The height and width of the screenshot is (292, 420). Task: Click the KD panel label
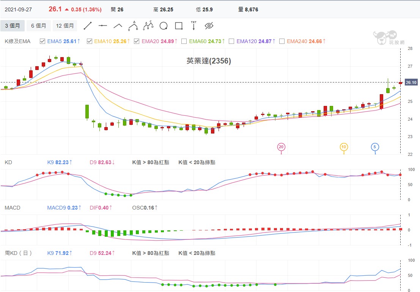tap(8, 162)
